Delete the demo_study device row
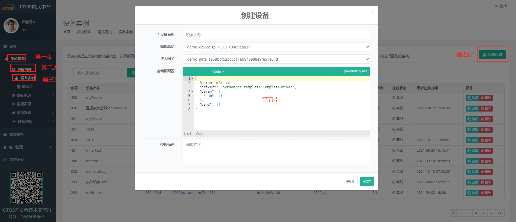 click(x=486, y=172)
